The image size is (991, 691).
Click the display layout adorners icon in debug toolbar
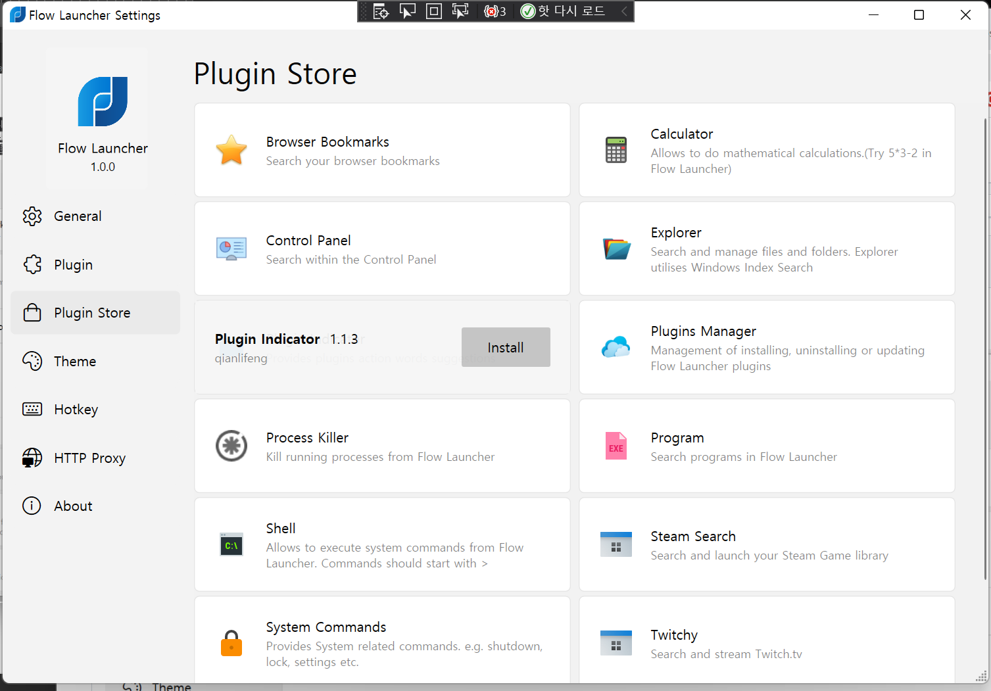coord(434,11)
